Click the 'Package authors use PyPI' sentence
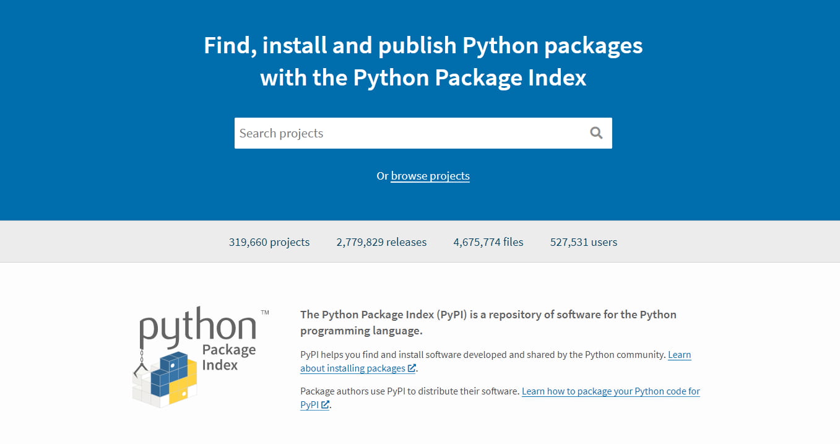 [410, 391]
